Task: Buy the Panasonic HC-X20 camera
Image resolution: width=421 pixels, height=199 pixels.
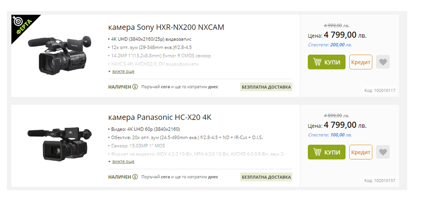Action: (327, 152)
